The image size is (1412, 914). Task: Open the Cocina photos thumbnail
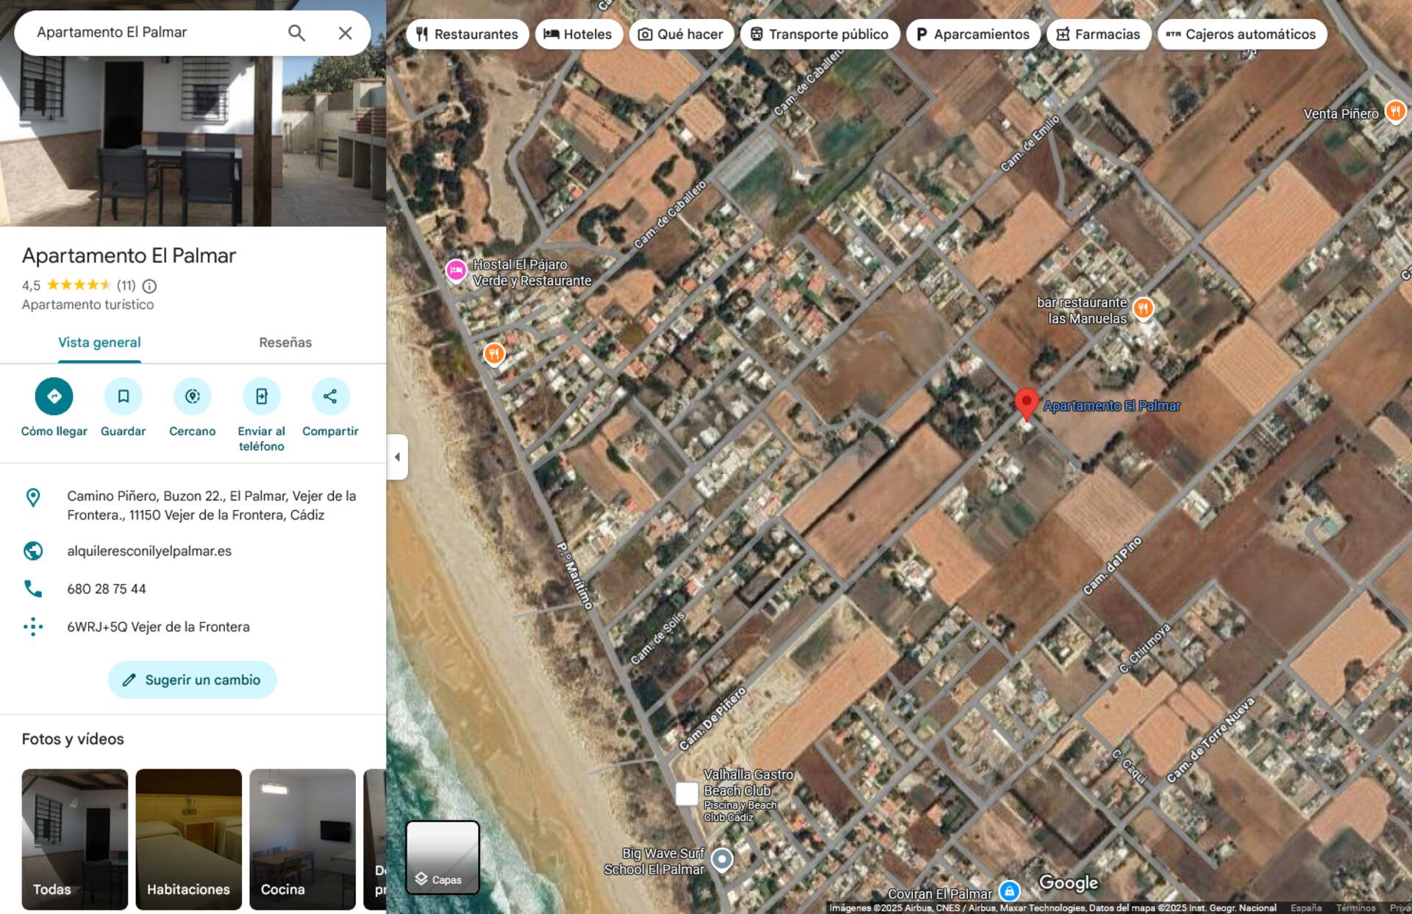pyautogui.click(x=302, y=839)
